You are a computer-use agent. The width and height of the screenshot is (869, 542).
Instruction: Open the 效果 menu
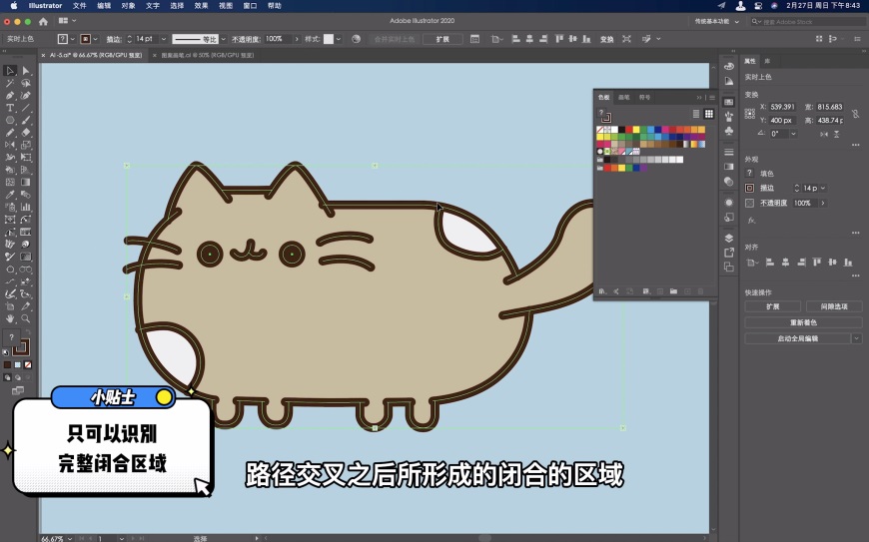[x=201, y=6]
